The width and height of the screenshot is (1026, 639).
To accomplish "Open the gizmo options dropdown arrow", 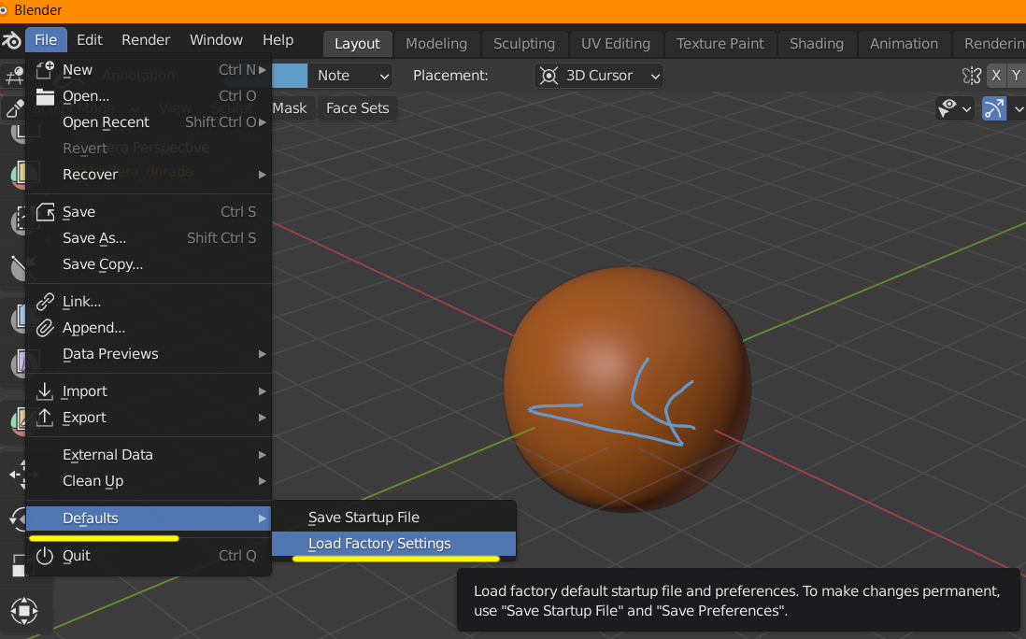I will point(1019,108).
